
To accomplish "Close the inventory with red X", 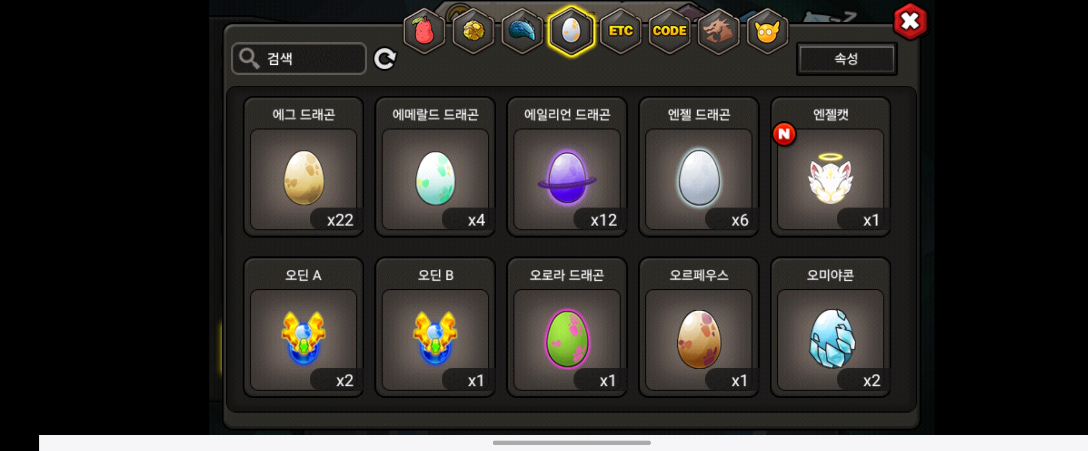I will [910, 21].
